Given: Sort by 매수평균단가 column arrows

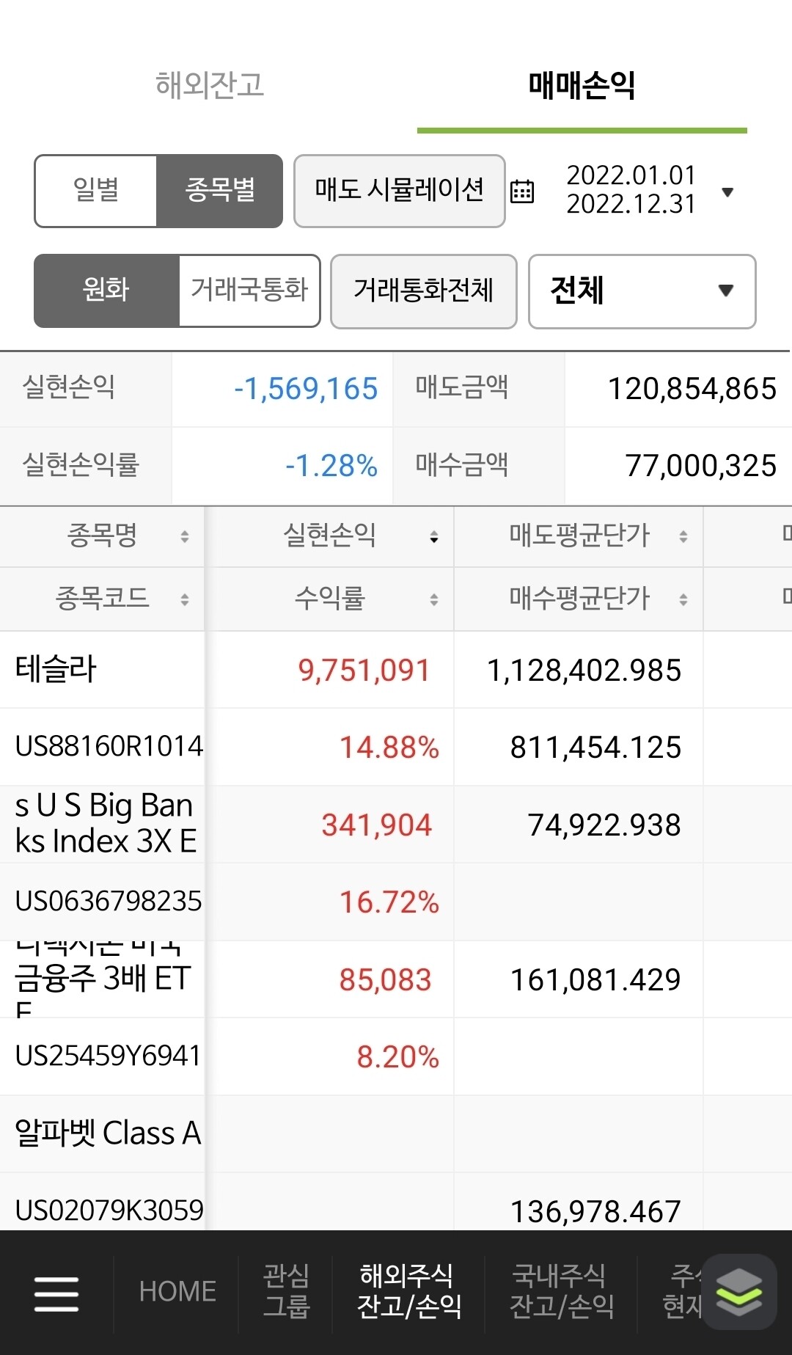Looking at the screenshot, I should point(683,599).
